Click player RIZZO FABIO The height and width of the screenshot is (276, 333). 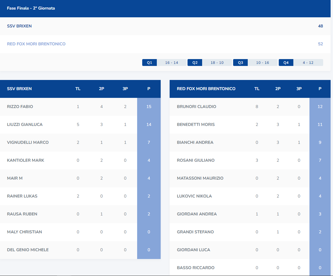tap(20, 107)
